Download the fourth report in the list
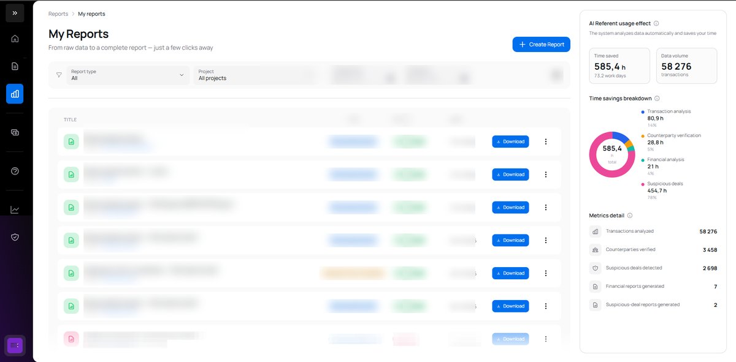The height and width of the screenshot is (362, 736). (x=510, y=240)
